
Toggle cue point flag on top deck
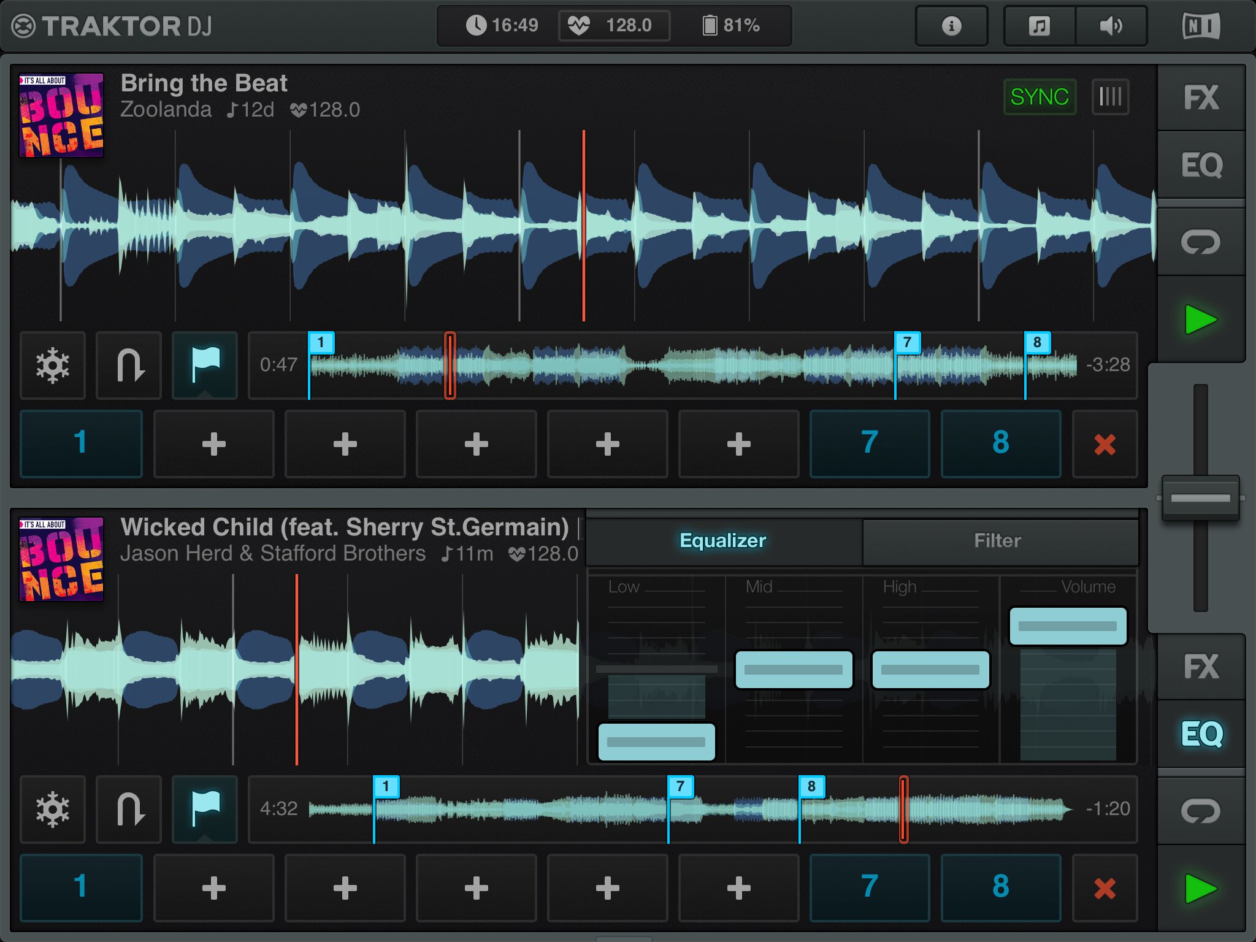[x=205, y=366]
